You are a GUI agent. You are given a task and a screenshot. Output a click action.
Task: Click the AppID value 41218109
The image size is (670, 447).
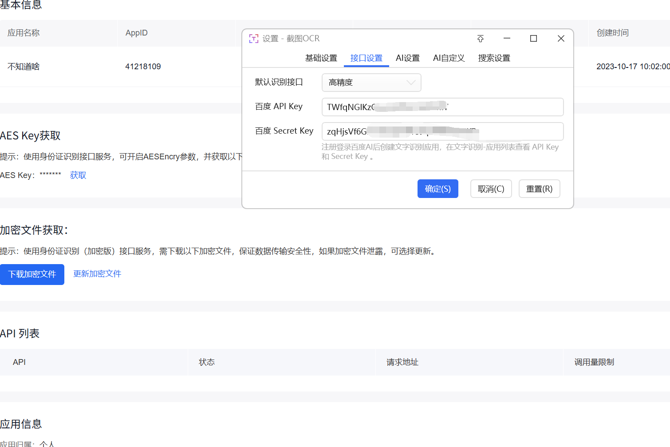click(143, 67)
